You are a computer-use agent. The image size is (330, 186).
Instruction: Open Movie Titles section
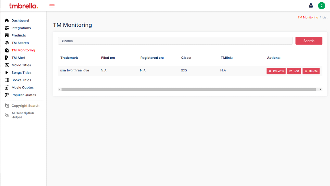21,65
